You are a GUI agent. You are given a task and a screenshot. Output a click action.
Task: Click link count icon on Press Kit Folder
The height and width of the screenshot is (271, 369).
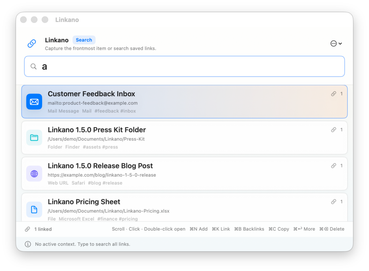tap(333, 130)
